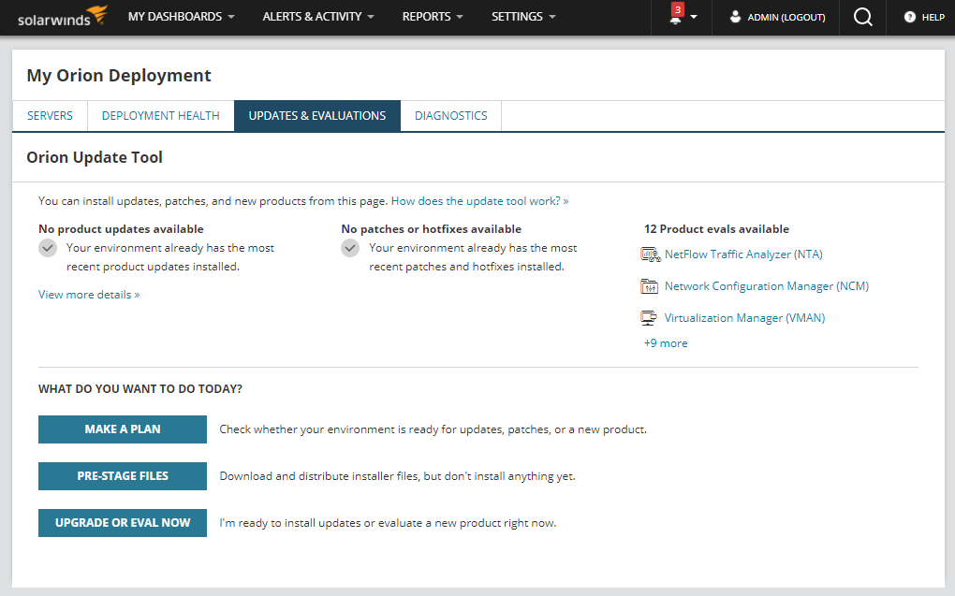Click 'WHAT DO YOU WANT TO DO TODAY?' heading
955x596 pixels.
[140, 389]
